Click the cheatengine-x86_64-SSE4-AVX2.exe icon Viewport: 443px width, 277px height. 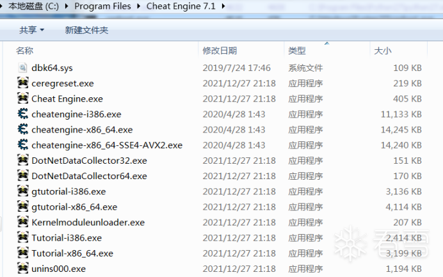tap(22, 145)
